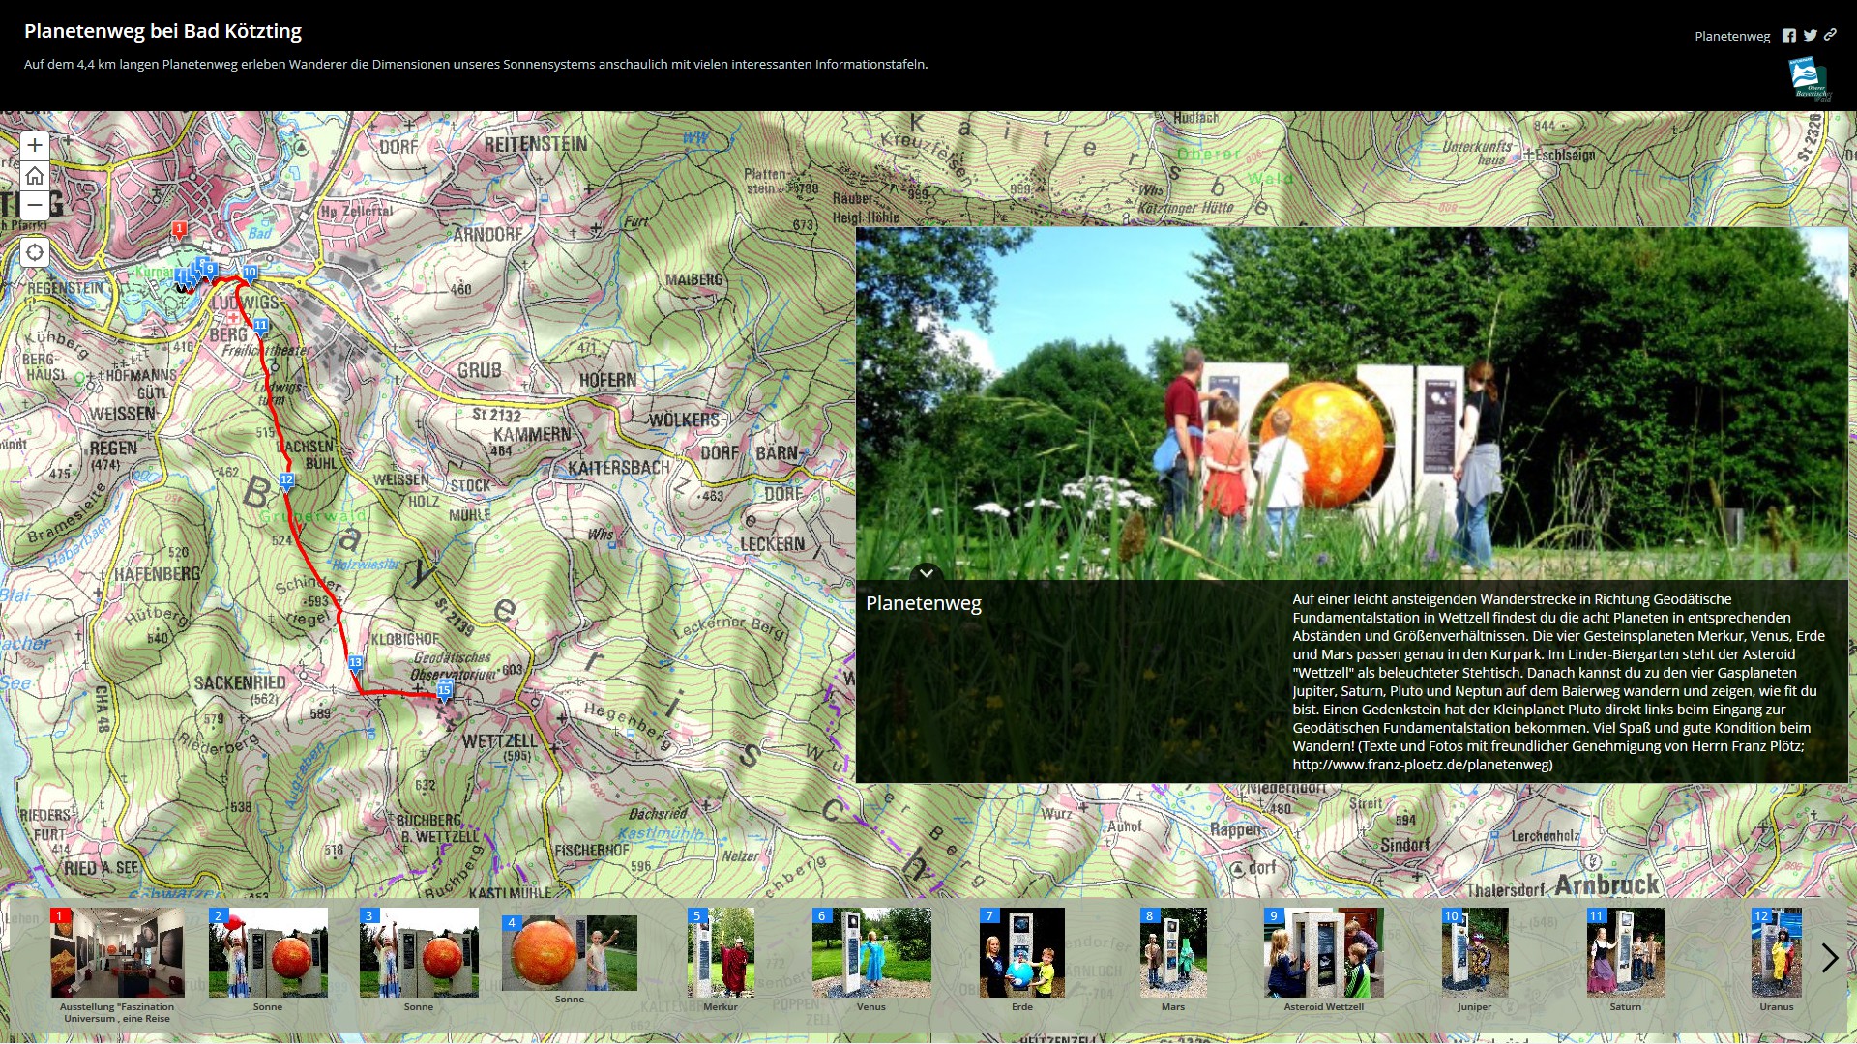Open thumbnail 2 labeled Sonne
Screen dimensions: 1857x1044
(268, 952)
